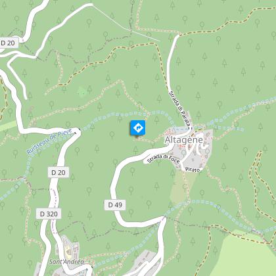Screen dimensions: 276x276
Task: Click the Strada di Parata street label
Action: (x=179, y=110)
